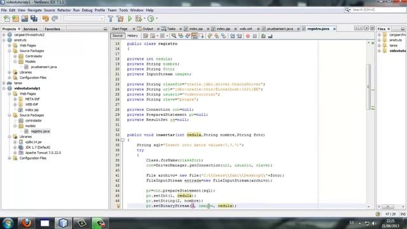Click the ES language indicator in tray
407x229 pixels.
click(352, 223)
